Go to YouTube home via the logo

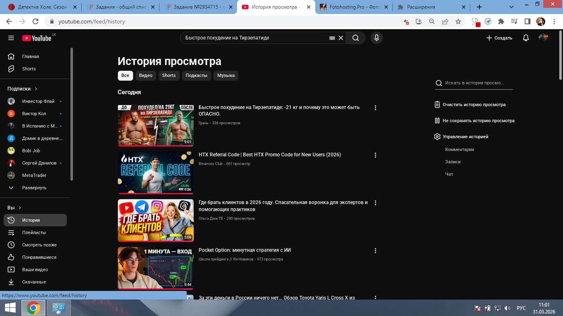point(37,38)
